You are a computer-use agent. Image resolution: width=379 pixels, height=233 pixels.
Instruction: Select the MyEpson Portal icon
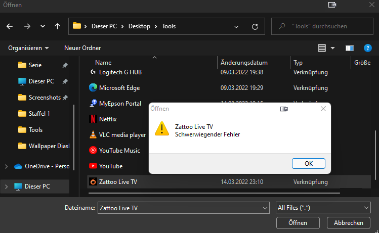click(x=93, y=103)
